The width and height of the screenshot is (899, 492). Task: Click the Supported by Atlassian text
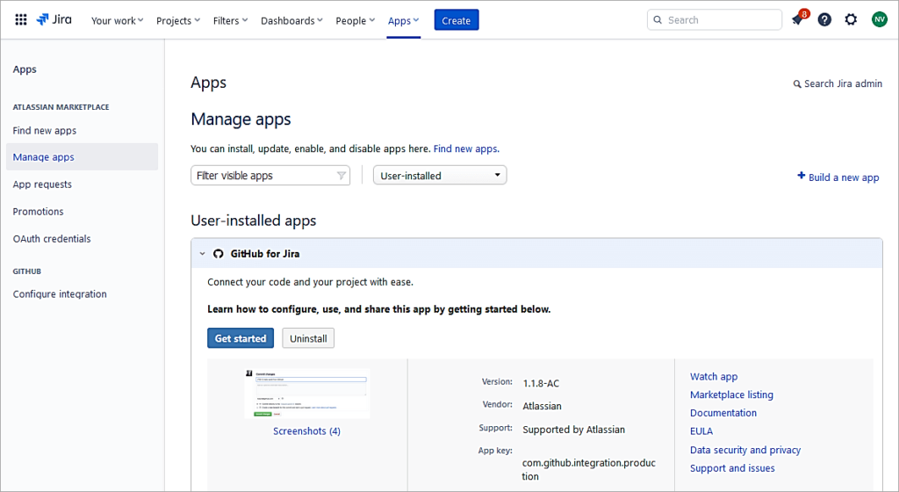[x=573, y=430]
